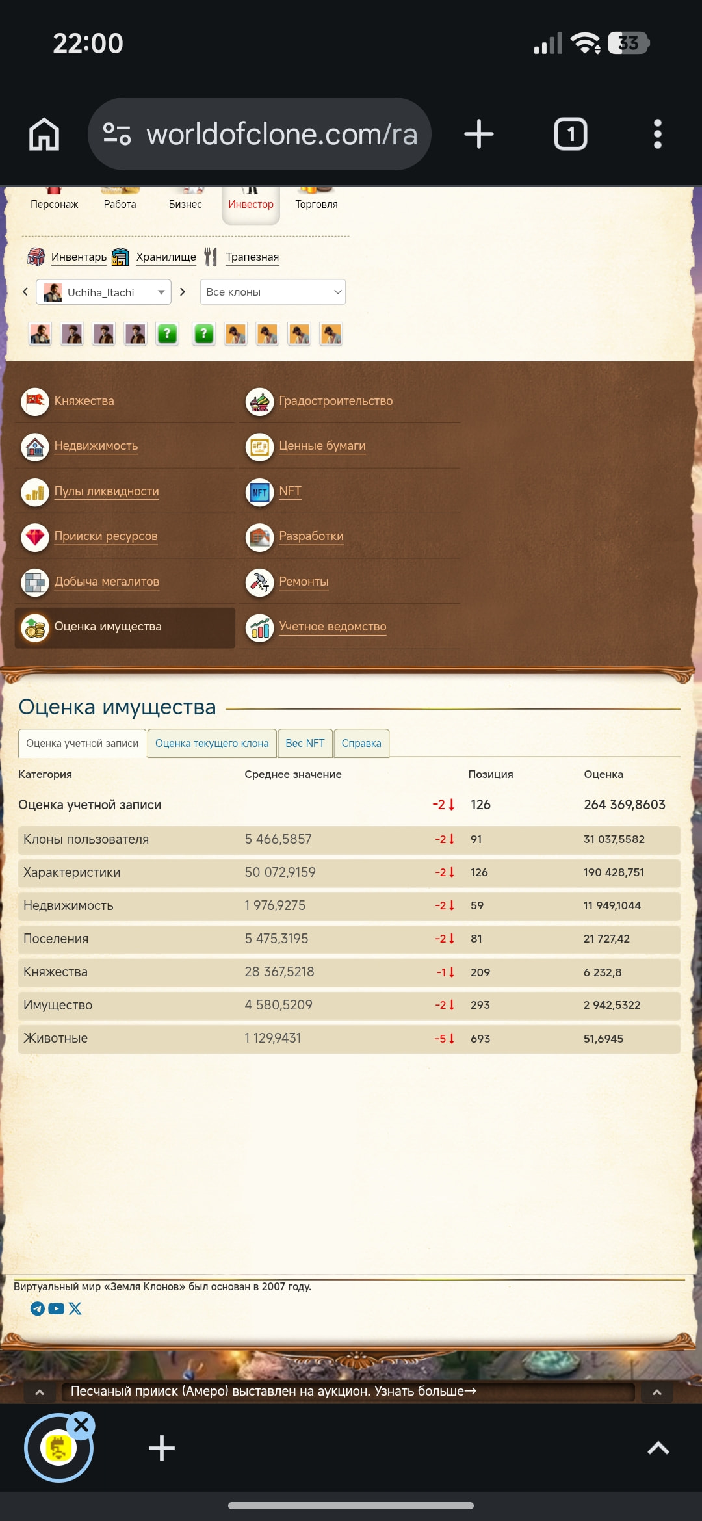Click the Недвижимость house icon

click(x=35, y=447)
